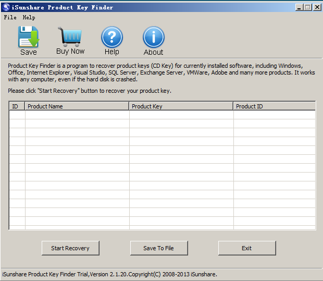This screenshot has height=281, width=323.
Task: Select the Product Name column header
Action: (x=77, y=106)
